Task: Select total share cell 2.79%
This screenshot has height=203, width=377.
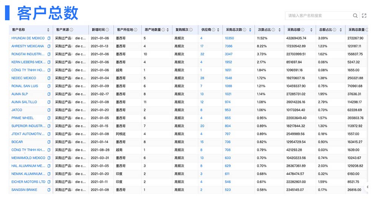Action: click(323, 102)
